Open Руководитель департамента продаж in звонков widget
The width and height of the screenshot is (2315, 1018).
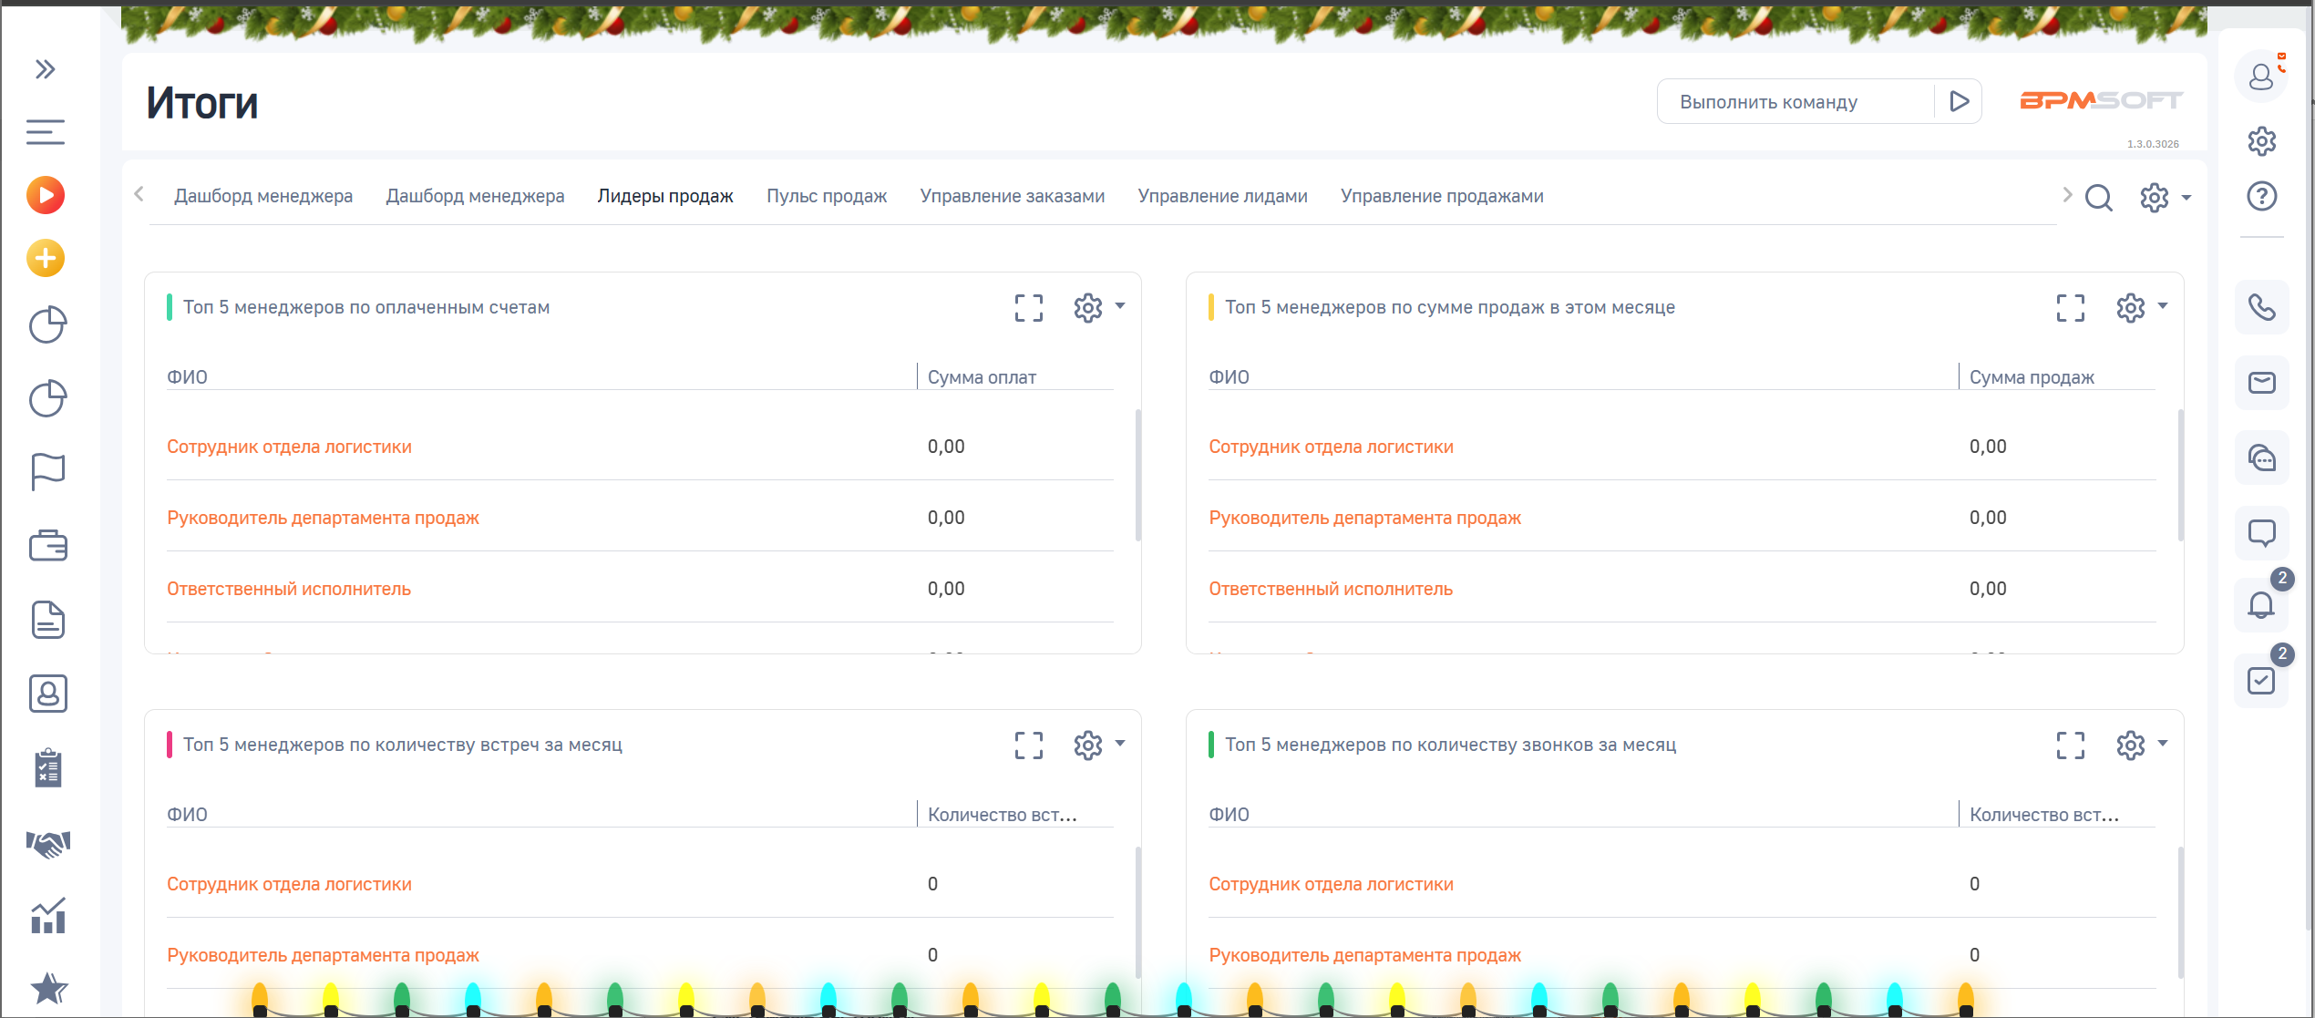1364,955
